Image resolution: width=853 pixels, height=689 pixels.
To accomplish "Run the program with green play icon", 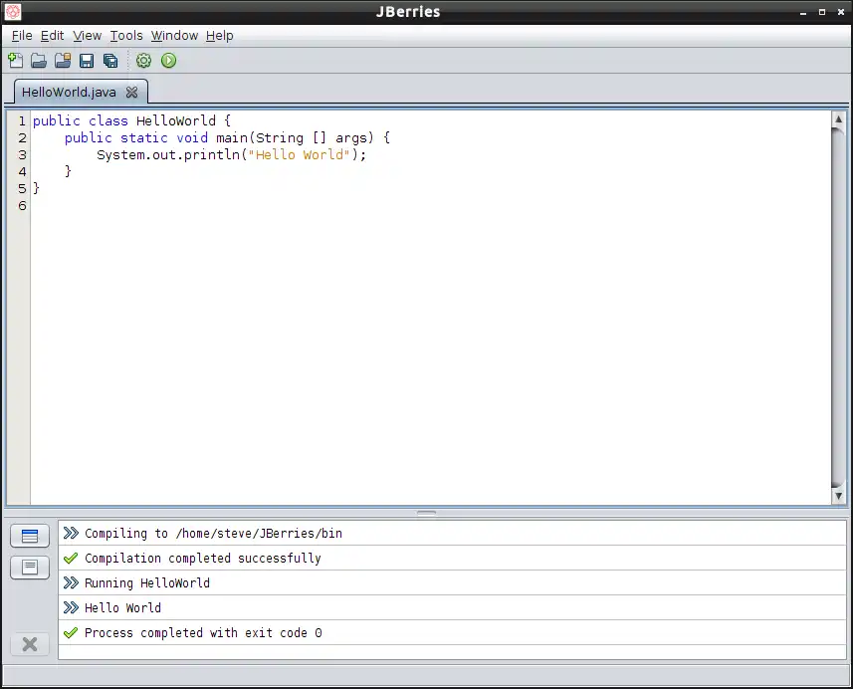I will 168,61.
